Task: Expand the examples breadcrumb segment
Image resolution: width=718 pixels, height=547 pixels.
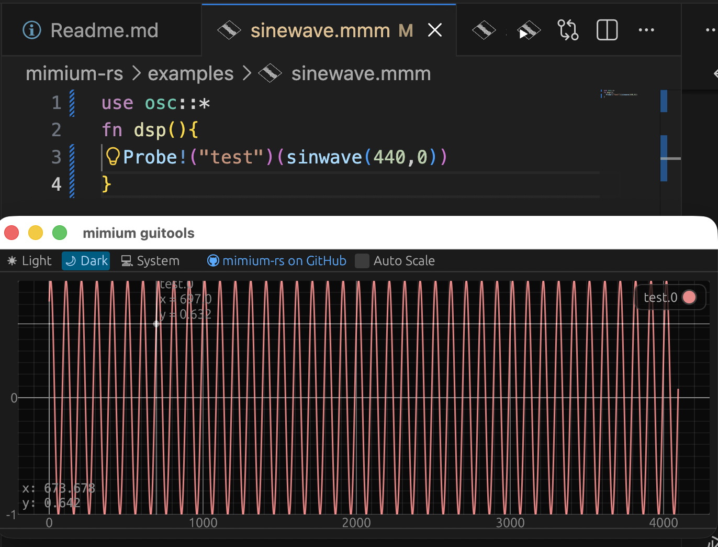Action: pyautogui.click(x=190, y=74)
